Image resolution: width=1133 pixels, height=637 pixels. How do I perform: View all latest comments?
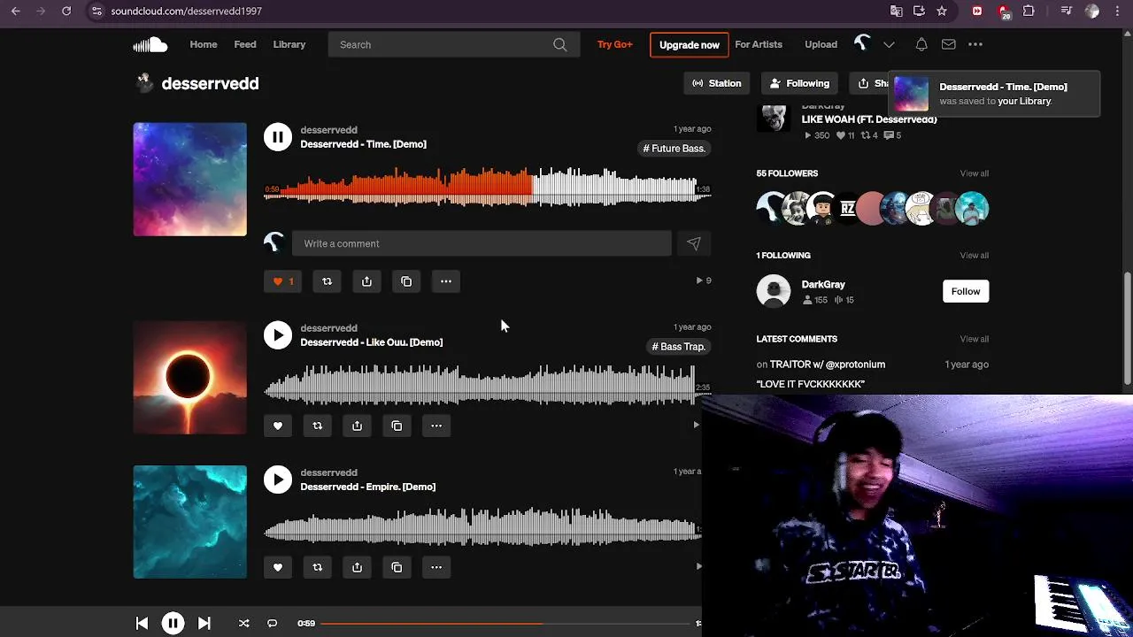tap(974, 339)
